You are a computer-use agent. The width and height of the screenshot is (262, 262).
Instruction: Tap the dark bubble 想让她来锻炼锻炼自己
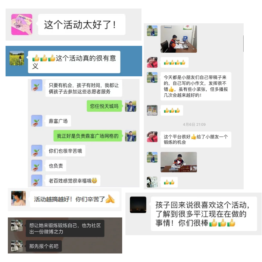click(x=65, y=228)
